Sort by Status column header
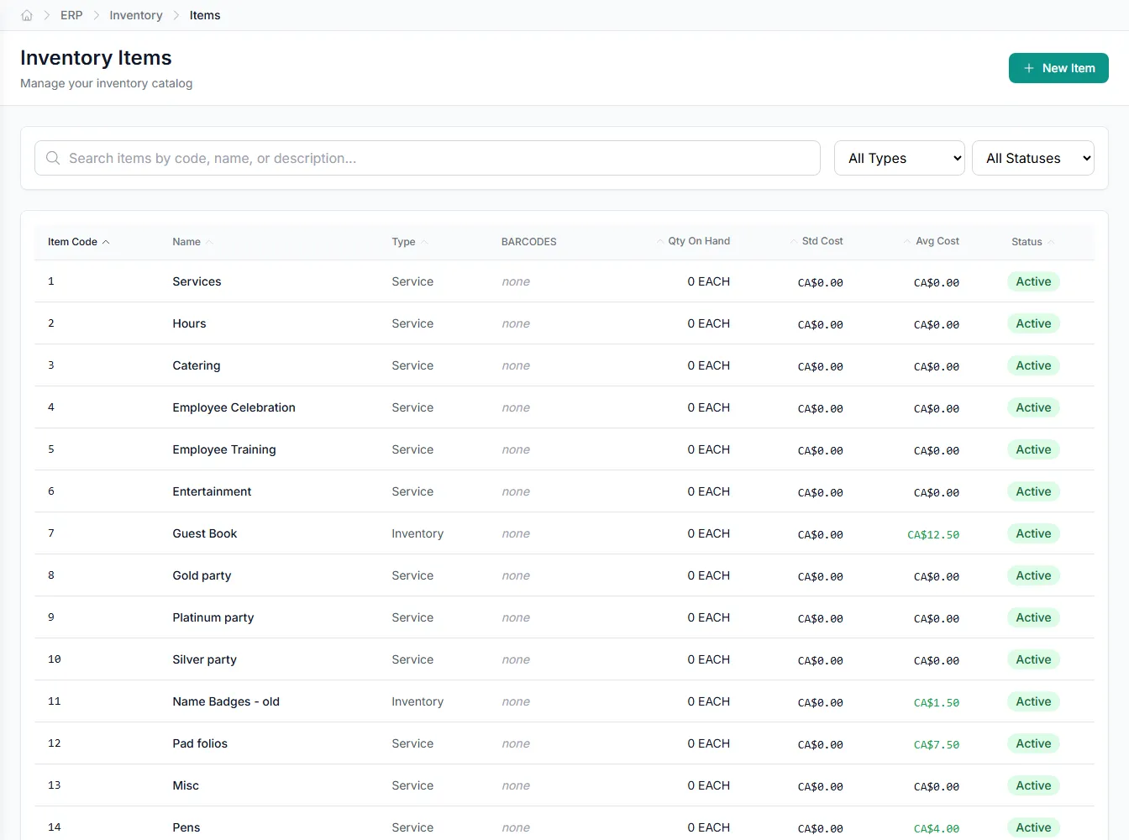Screen dimensions: 1129x840 (x=1033, y=242)
